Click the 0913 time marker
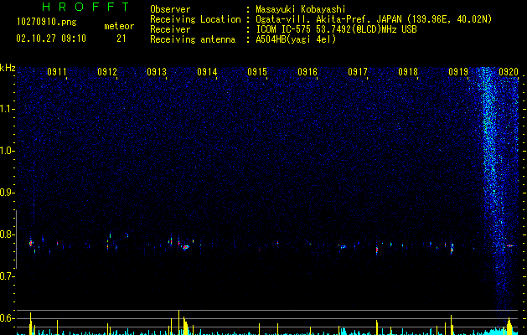 tap(157, 72)
